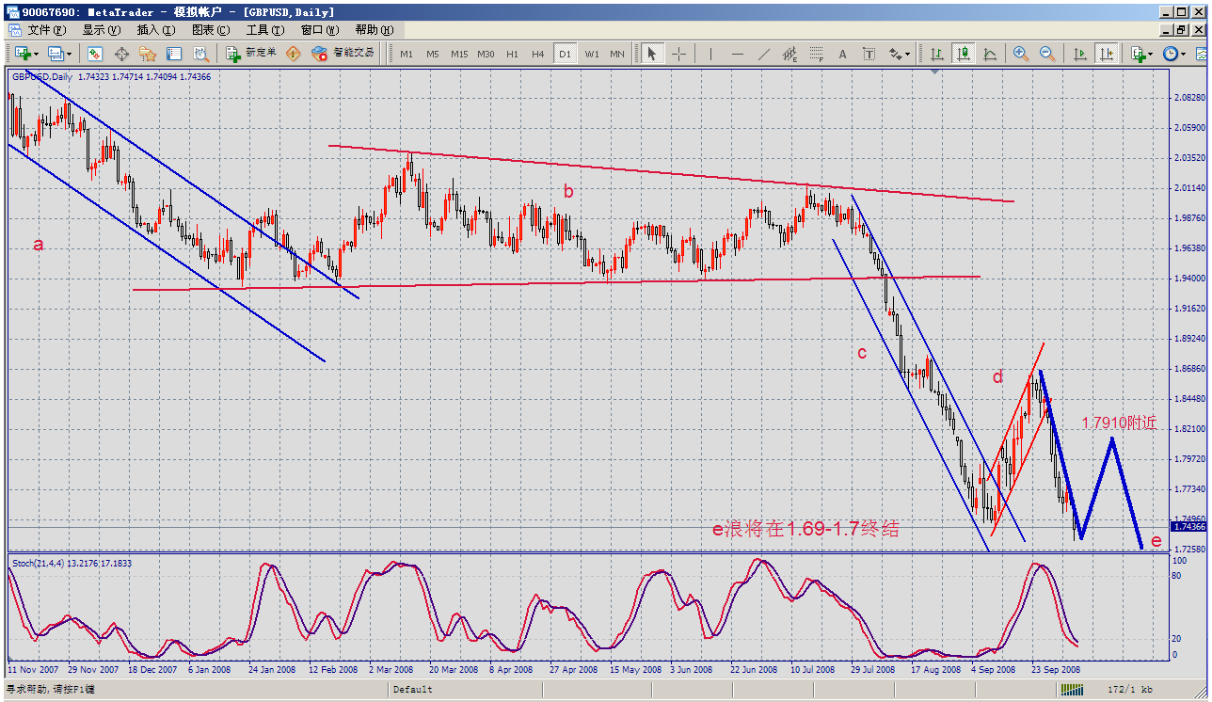This screenshot has width=1212, height=702.
Task: Select the text label tool
Action: pos(869,54)
